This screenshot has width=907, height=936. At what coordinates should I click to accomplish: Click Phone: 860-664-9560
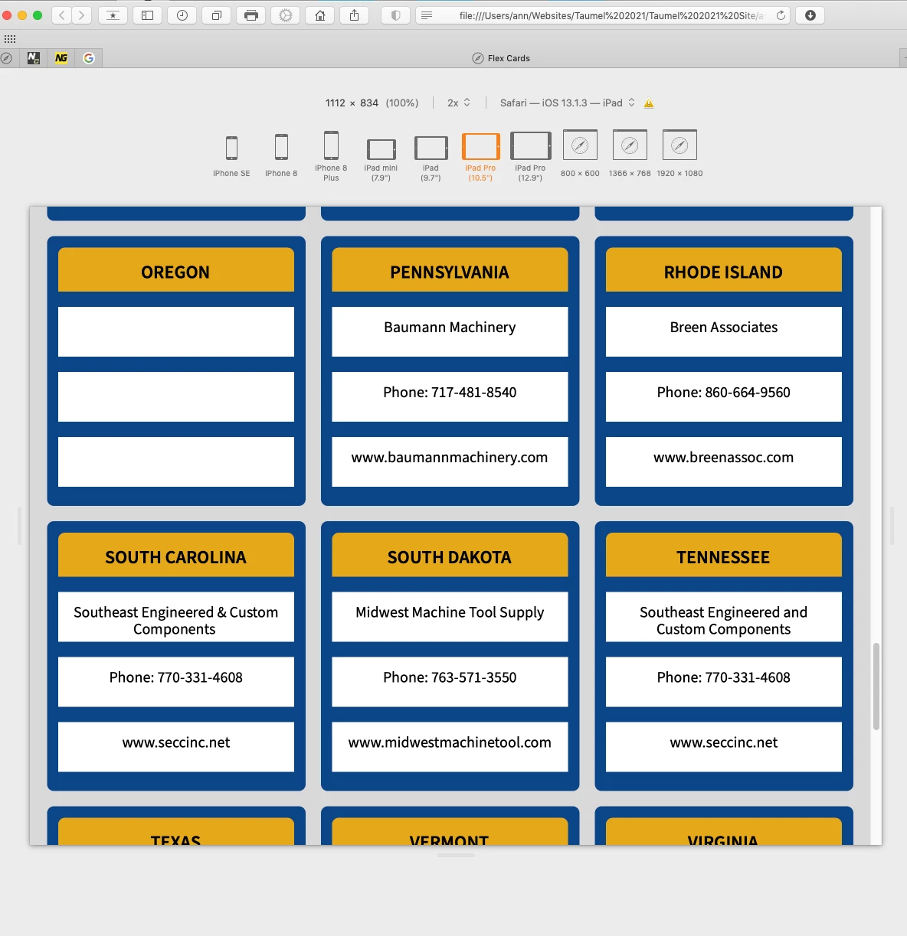tap(724, 393)
